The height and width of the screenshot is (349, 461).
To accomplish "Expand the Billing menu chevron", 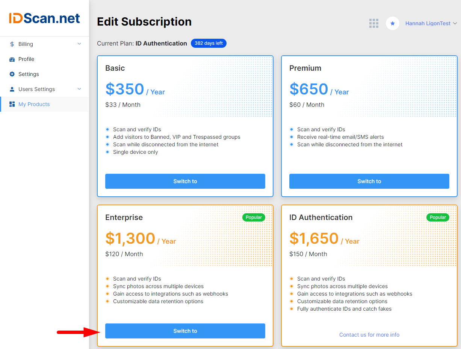I will click(x=79, y=44).
